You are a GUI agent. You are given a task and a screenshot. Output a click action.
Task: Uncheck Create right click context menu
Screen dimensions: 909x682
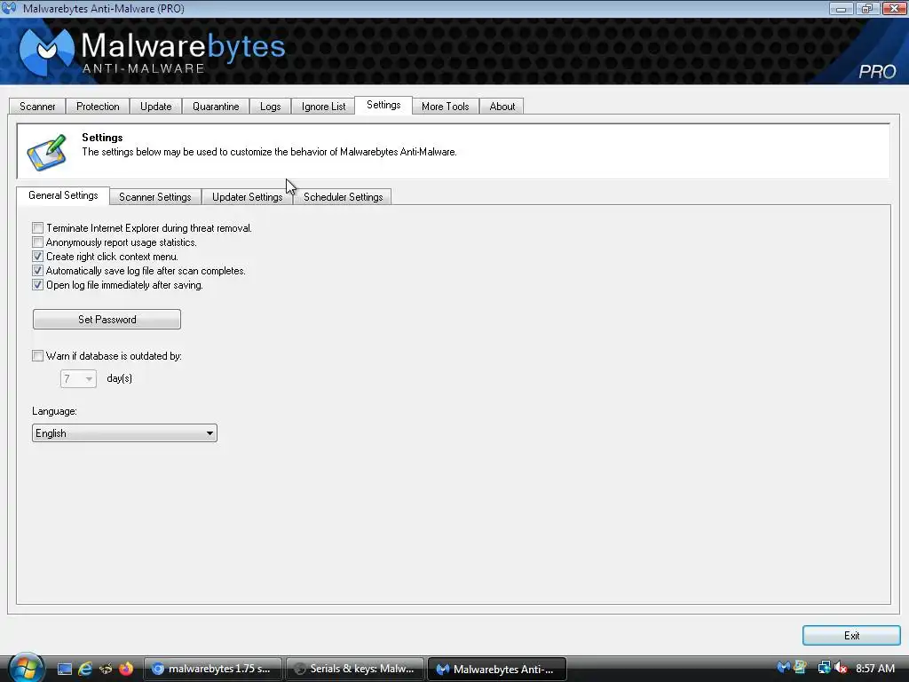click(x=37, y=257)
